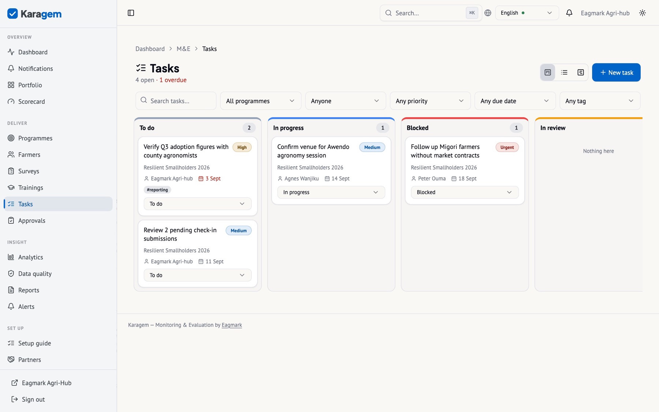This screenshot has width=659, height=412.
Task: Click the Setup guide checklist icon
Action: click(11, 343)
